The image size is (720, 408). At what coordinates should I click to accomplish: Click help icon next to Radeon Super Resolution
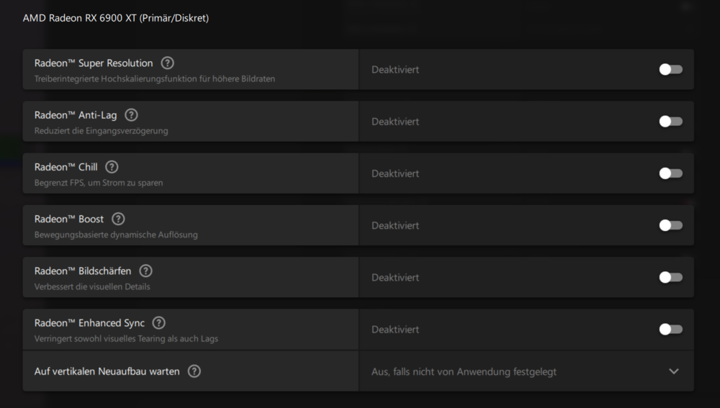[168, 63]
